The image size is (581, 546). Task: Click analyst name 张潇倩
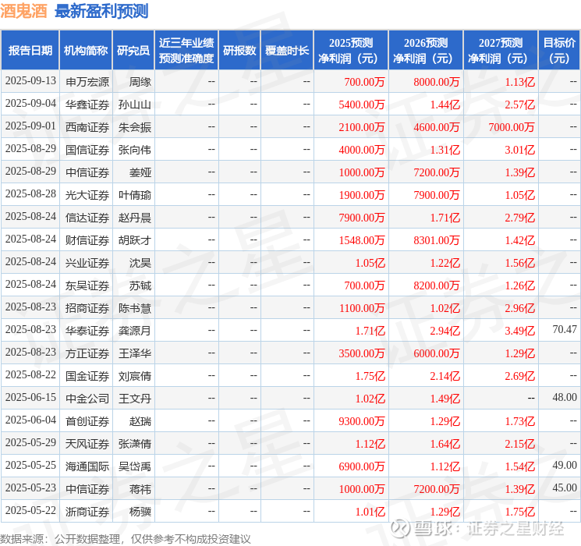pyautogui.click(x=134, y=444)
